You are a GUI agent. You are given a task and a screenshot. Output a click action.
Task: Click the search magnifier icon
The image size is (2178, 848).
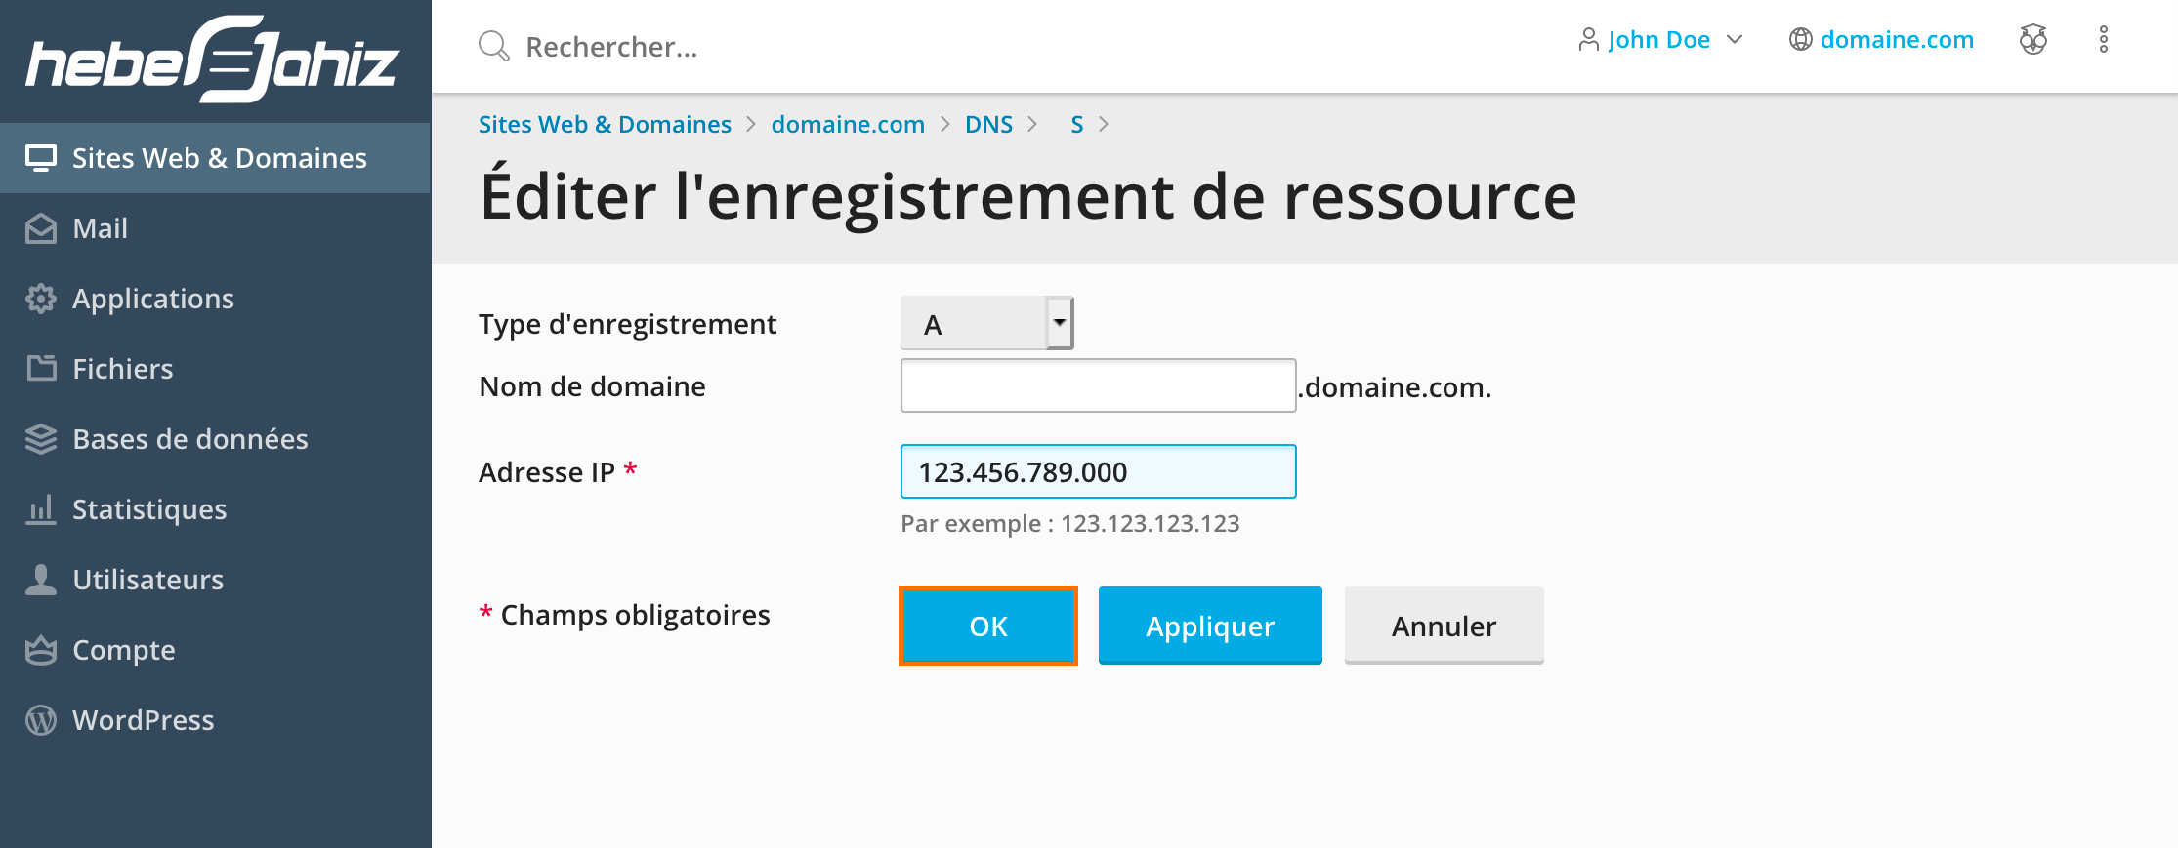494,46
